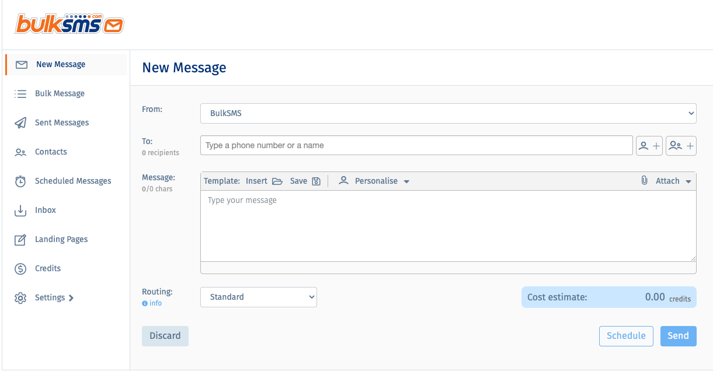This screenshot has height=375, width=713.
Task: Expand the Settings submenu chevron
Action: coord(71,298)
